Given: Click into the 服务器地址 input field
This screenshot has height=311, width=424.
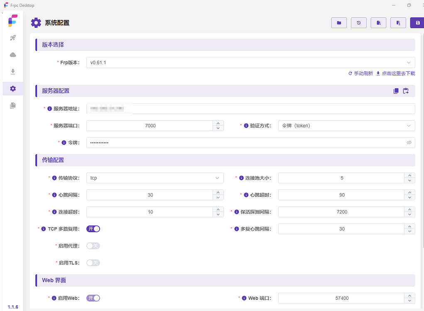Looking at the screenshot, I should (251, 109).
